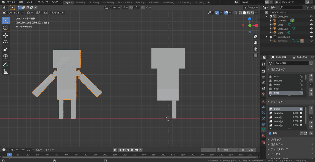The height and width of the screenshot is (162, 315).
Task: Click the 3D Cursor tool
Action: (6, 27)
